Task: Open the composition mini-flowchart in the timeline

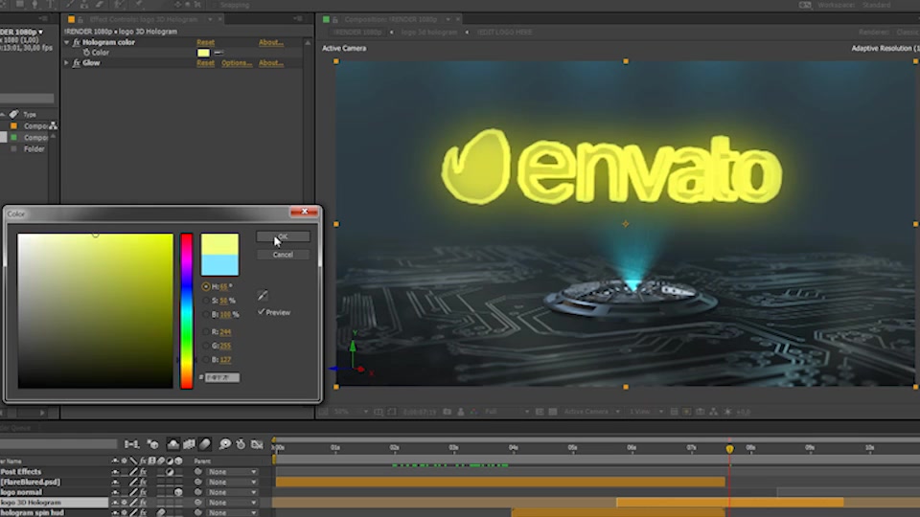Action: point(131,444)
